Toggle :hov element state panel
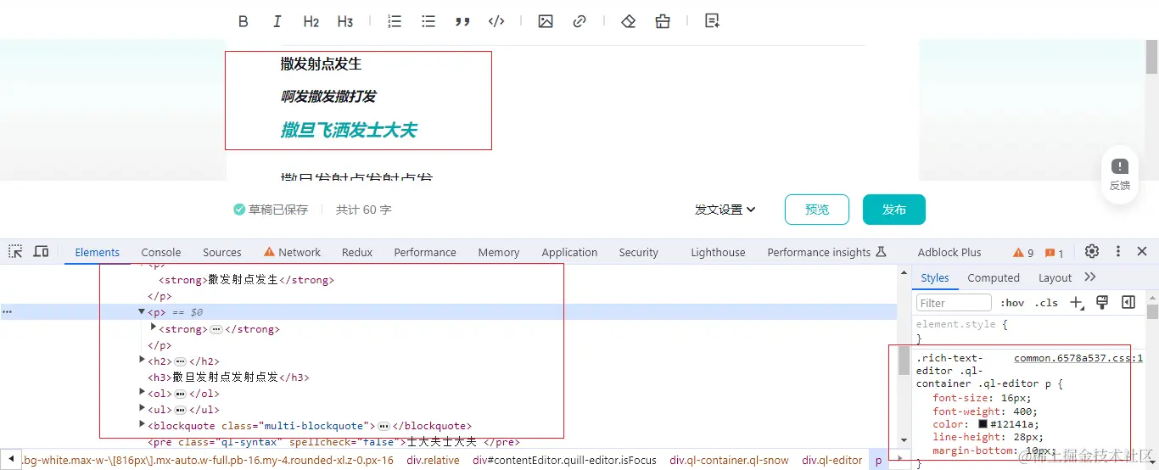 tap(1012, 303)
